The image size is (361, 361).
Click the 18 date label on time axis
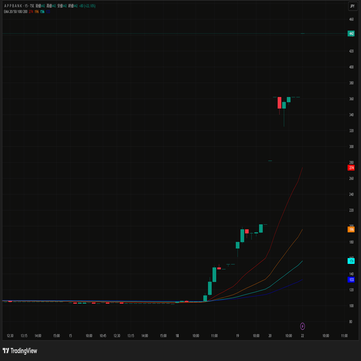tap(177, 336)
